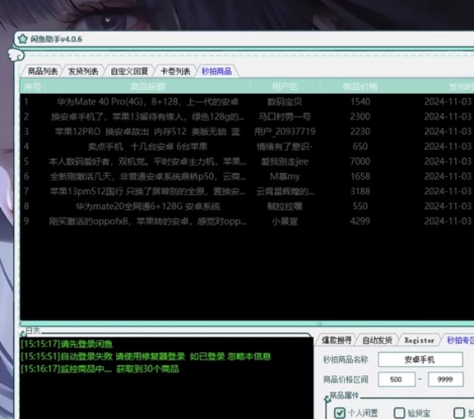Click the minimum price field showing 500

397,379
